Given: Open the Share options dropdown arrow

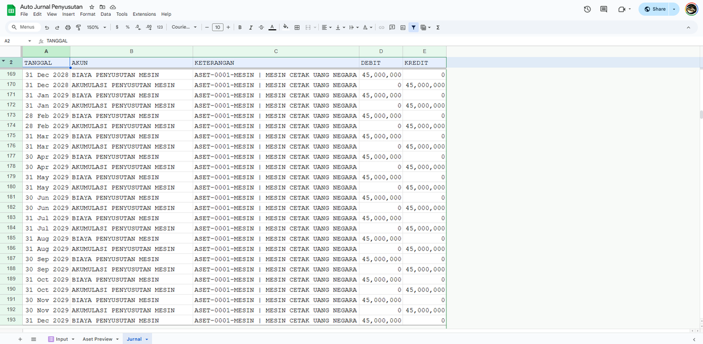Looking at the screenshot, I should pyautogui.click(x=674, y=9).
